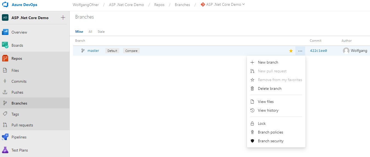Image resolution: width=370 pixels, height=157 pixels.
Task: Click the Wolfgang author avatar
Action: click(x=346, y=51)
